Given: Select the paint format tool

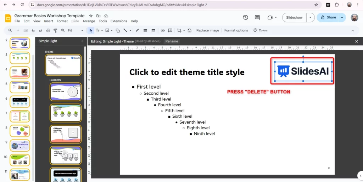Looking at the screenshot, I should (x=55, y=30).
